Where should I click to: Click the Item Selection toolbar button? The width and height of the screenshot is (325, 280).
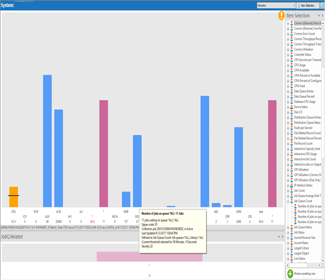coord(309,5)
